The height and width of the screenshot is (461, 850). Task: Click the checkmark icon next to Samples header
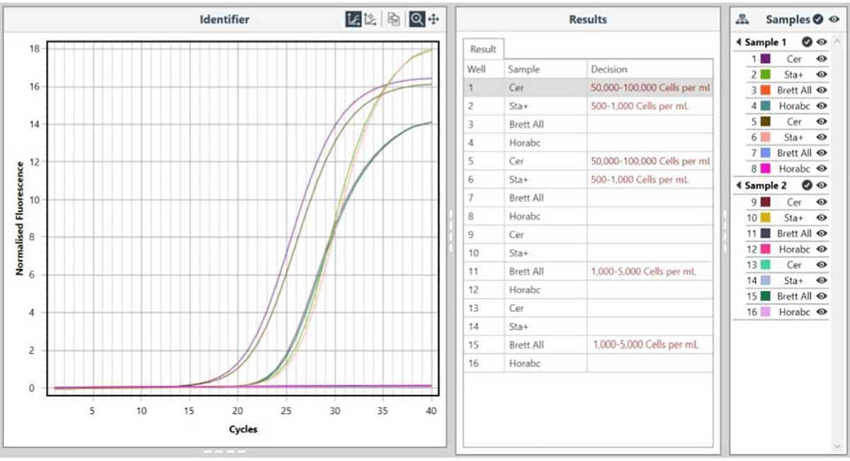click(817, 19)
